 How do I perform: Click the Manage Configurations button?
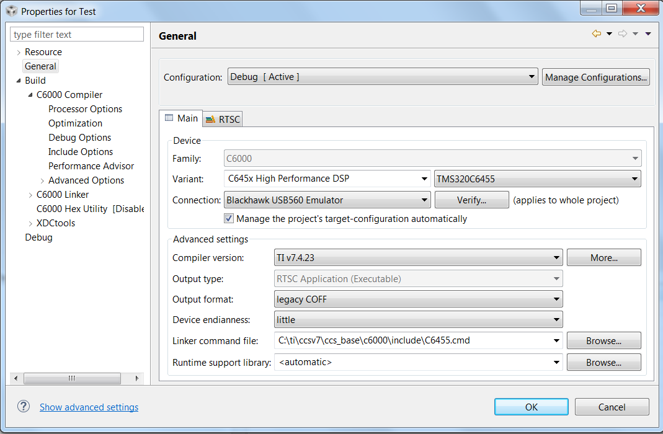point(596,77)
